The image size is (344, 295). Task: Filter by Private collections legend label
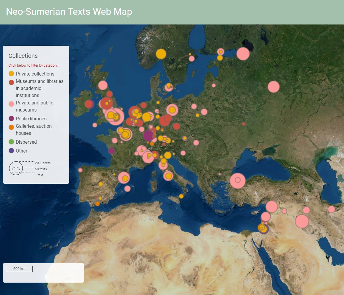(35, 74)
